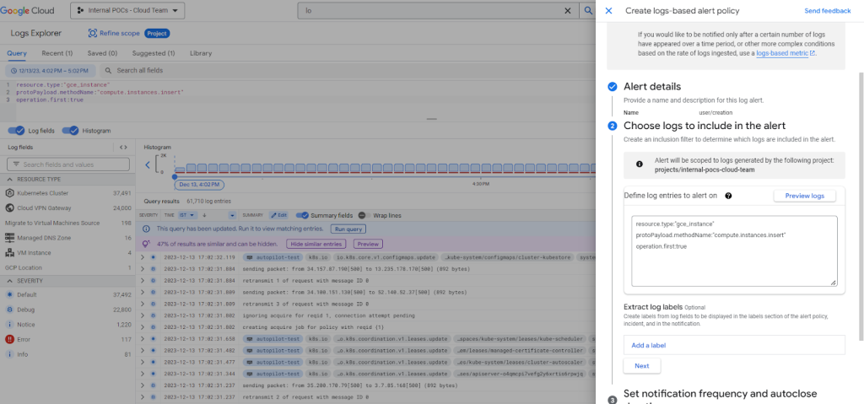The width and height of the screenshot is (864, 404).
Task: Expand the 17:02:31.482 log entry
Action: tap(143, 350)
